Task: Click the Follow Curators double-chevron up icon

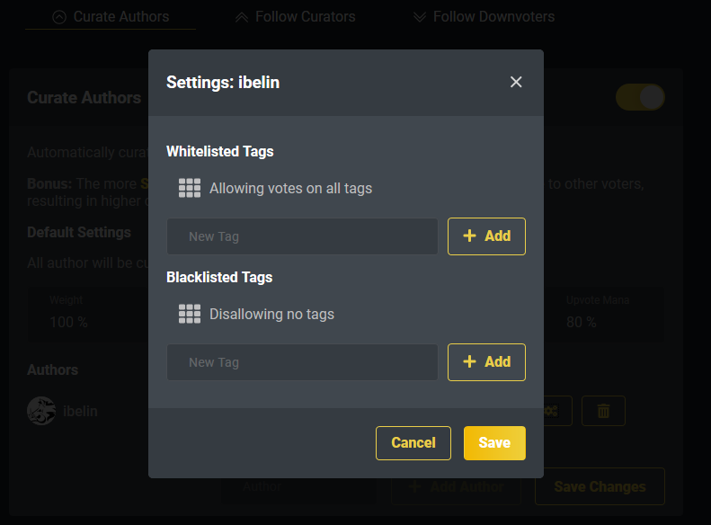Action: pyautogui.click(x=241, y=17)
